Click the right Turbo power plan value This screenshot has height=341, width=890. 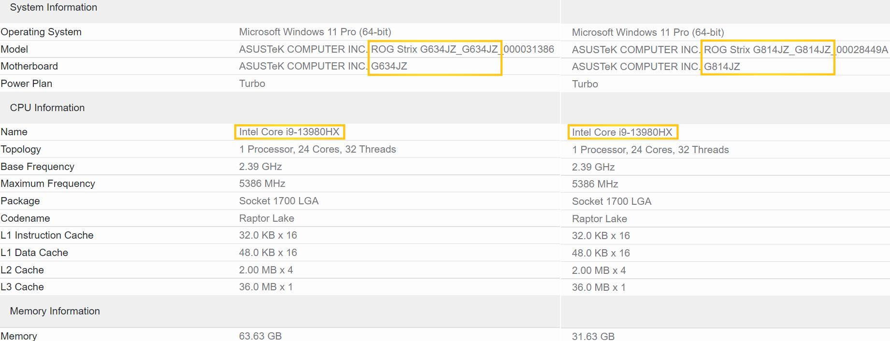(585, 84)
